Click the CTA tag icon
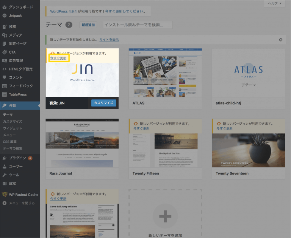 pyautogui.click(x=5, y=52)
